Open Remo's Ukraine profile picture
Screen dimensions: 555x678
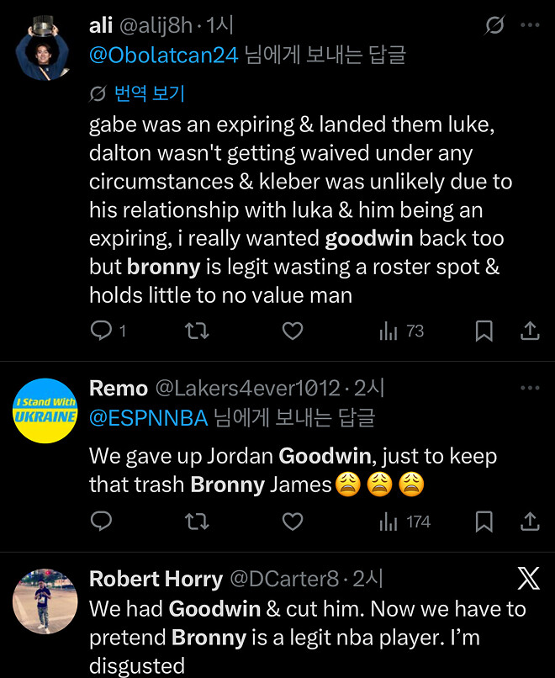pos(45,412)
